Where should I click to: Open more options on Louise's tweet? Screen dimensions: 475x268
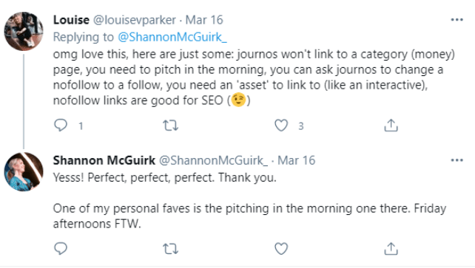(457, 20)
